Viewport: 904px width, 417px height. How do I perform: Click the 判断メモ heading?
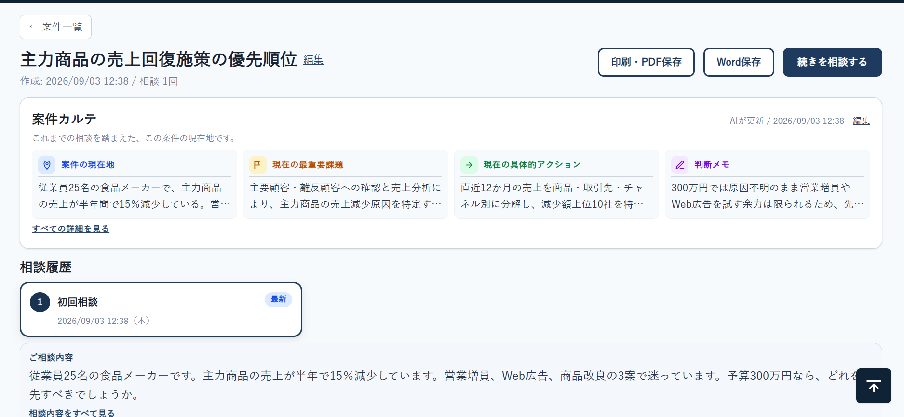(712, 165)
